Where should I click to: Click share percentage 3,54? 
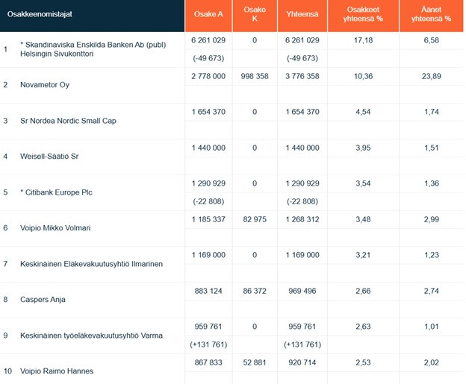[x=363, y=183]
